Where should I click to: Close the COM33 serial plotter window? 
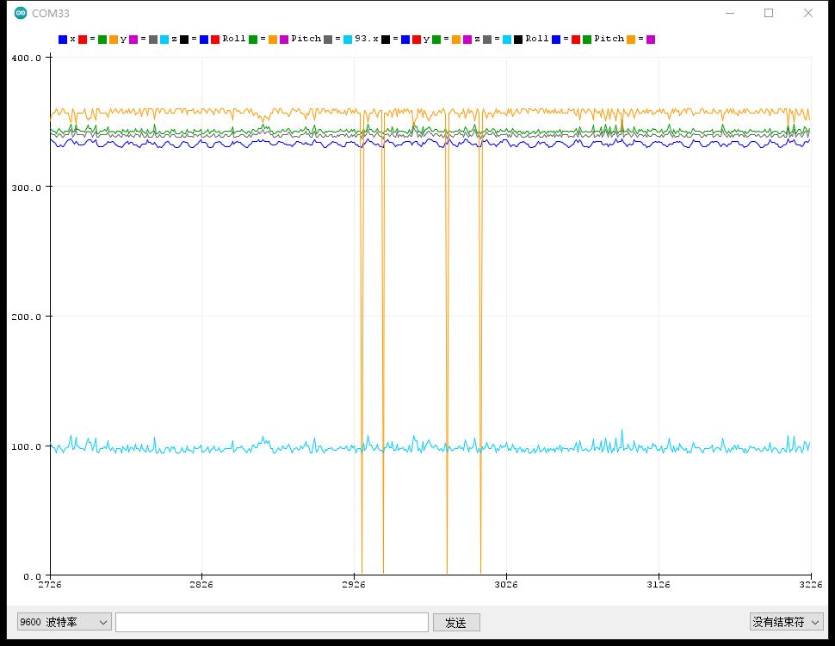tap(807, 13)
